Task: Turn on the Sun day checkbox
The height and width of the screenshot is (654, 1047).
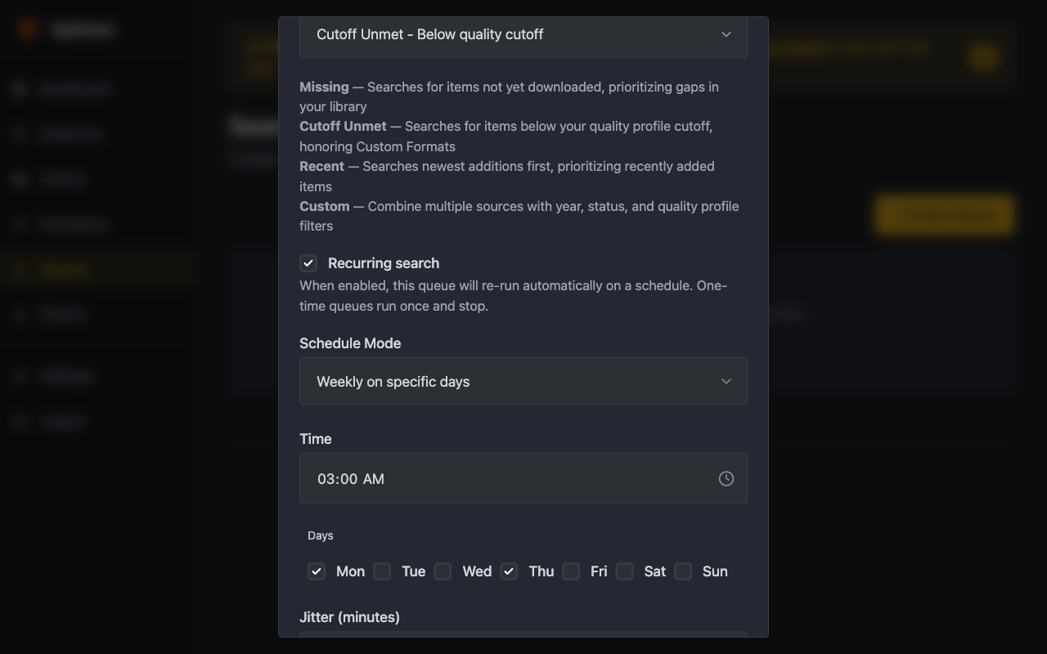Action: (x=683, y=571)
